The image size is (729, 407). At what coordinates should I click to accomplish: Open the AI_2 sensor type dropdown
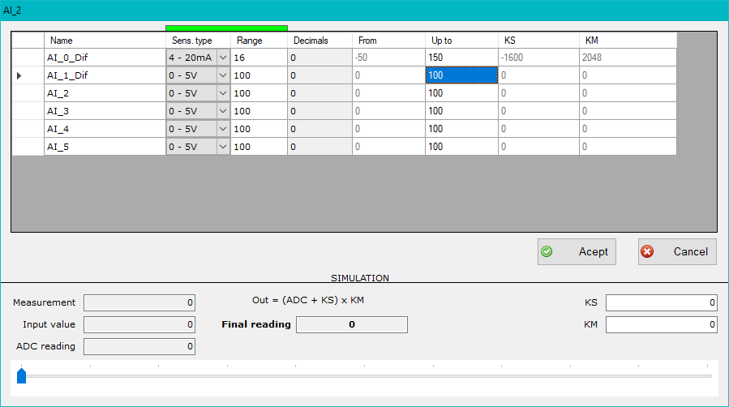pyautogui.click(x=223, y=93)
